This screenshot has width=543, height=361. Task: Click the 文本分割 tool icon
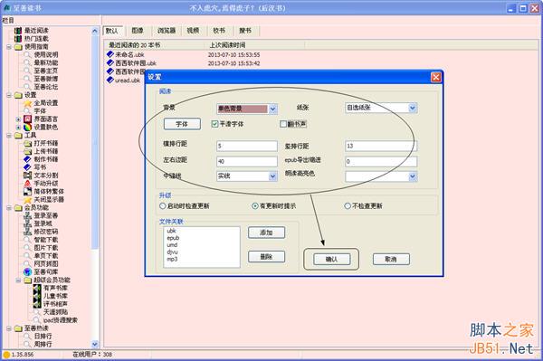[x=28, y=176]
